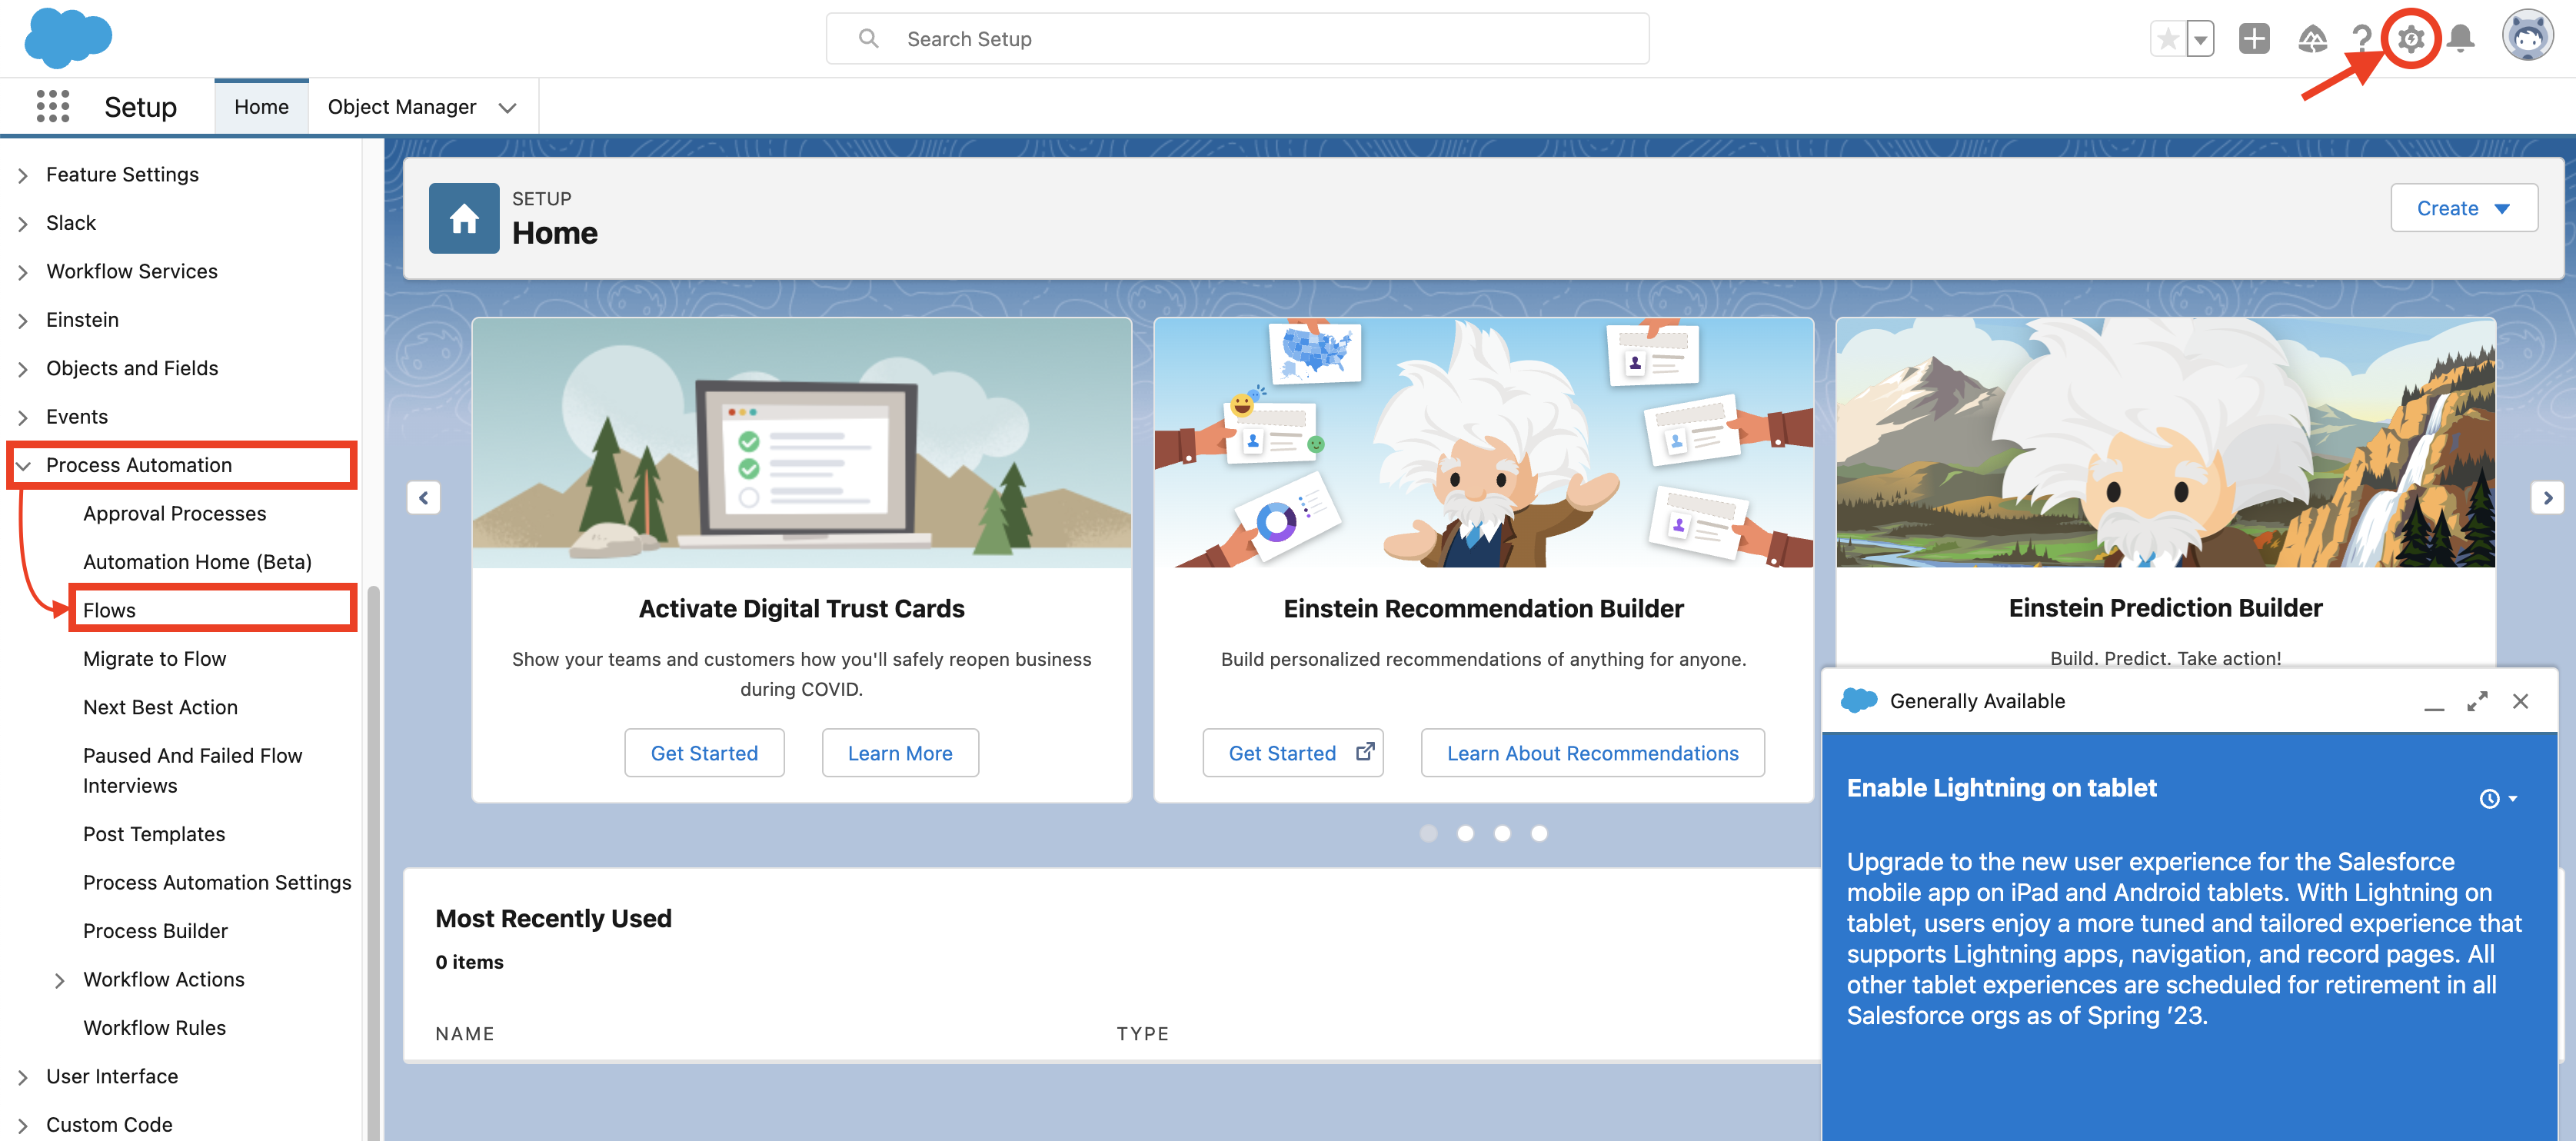The width and height of the screenshot is (2576, 1141).
Task: Open Migrate to Flow
Action: click(x=155, y=659)
